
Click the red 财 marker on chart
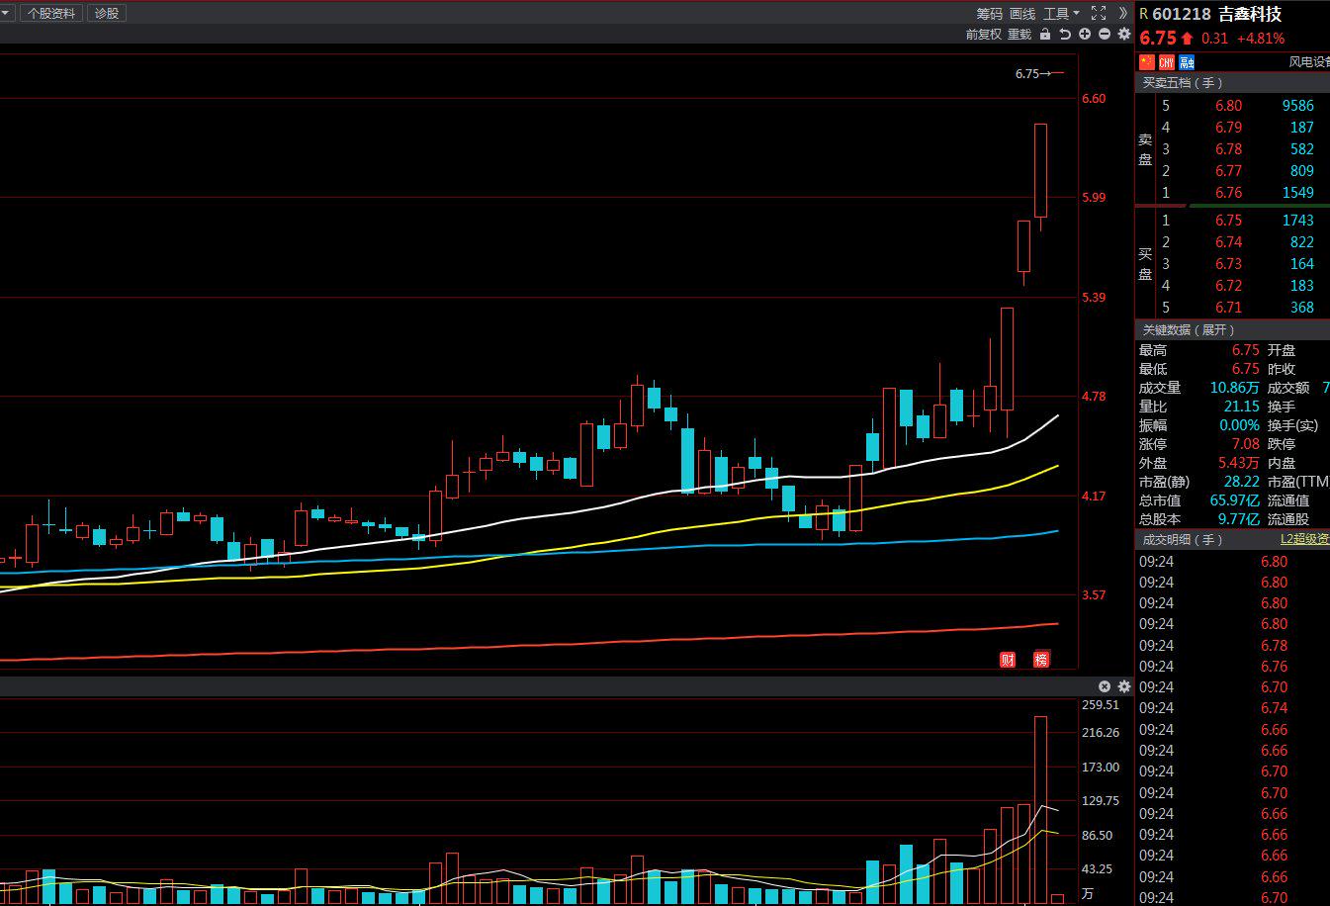(1008, 660)
